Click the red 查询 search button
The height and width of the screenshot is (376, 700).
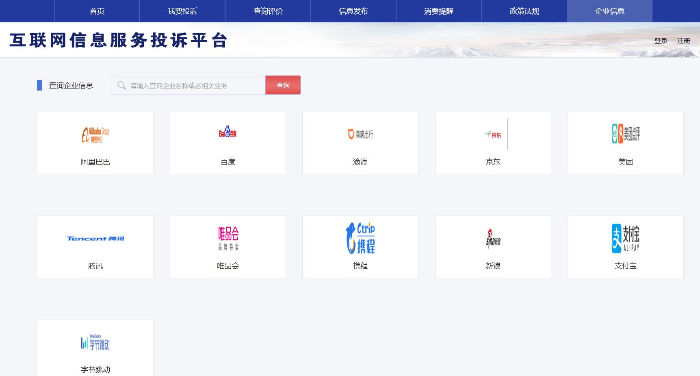283,85
